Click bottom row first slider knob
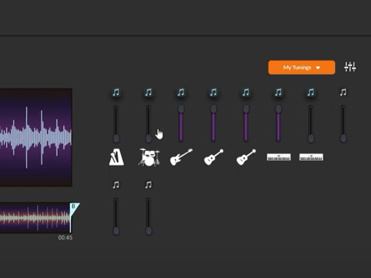 (116, 231)
